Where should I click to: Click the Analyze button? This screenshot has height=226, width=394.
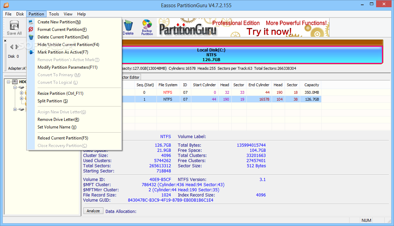point(93,211)
